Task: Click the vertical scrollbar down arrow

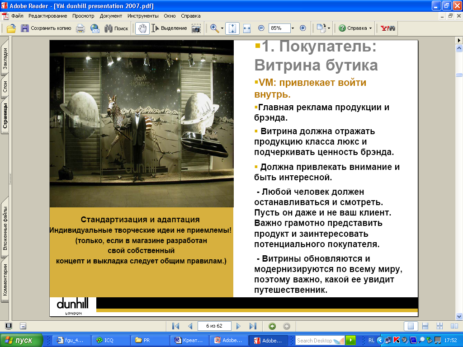Action: [459, 317]
